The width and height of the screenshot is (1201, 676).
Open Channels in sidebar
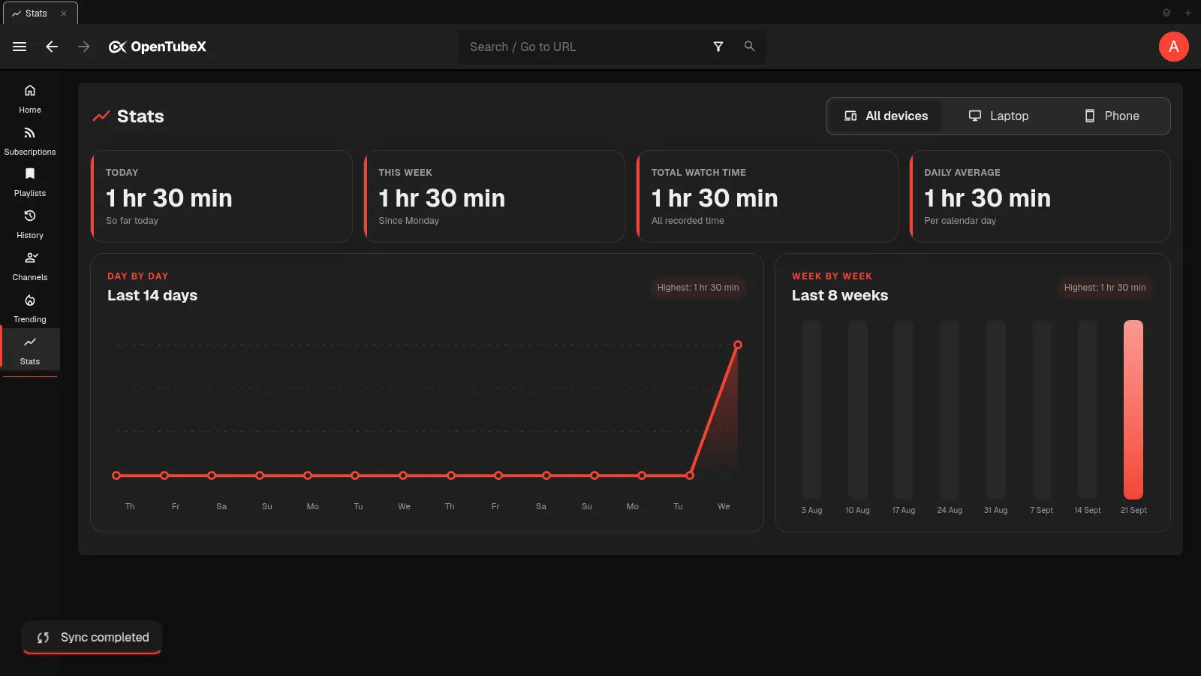[x=30, y=267]
